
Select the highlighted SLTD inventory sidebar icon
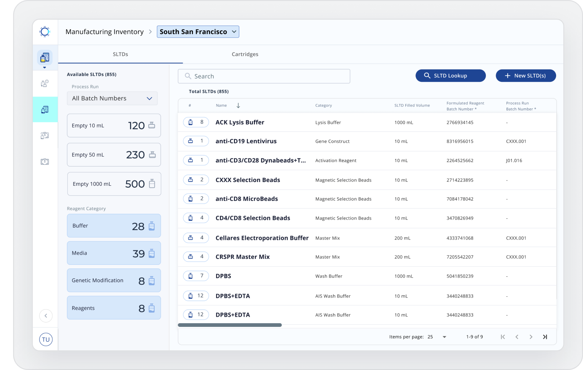coord(45,110)
